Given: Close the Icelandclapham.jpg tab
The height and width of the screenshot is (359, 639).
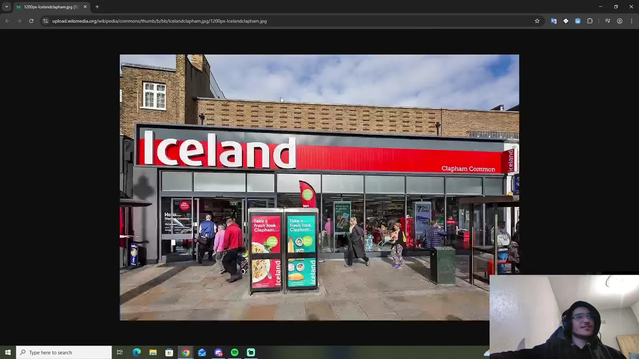Looking at the screenshot, I should click(85, 7).
